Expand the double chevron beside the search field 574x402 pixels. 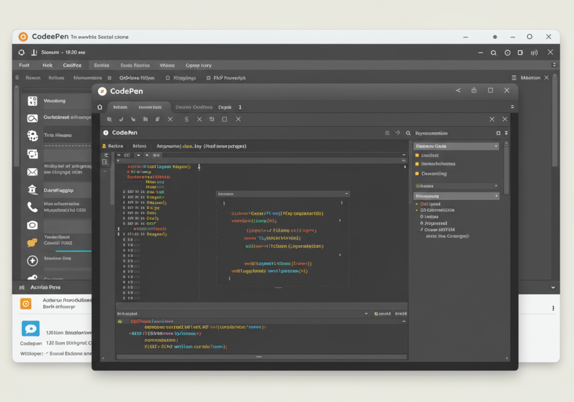pos(506,133)
